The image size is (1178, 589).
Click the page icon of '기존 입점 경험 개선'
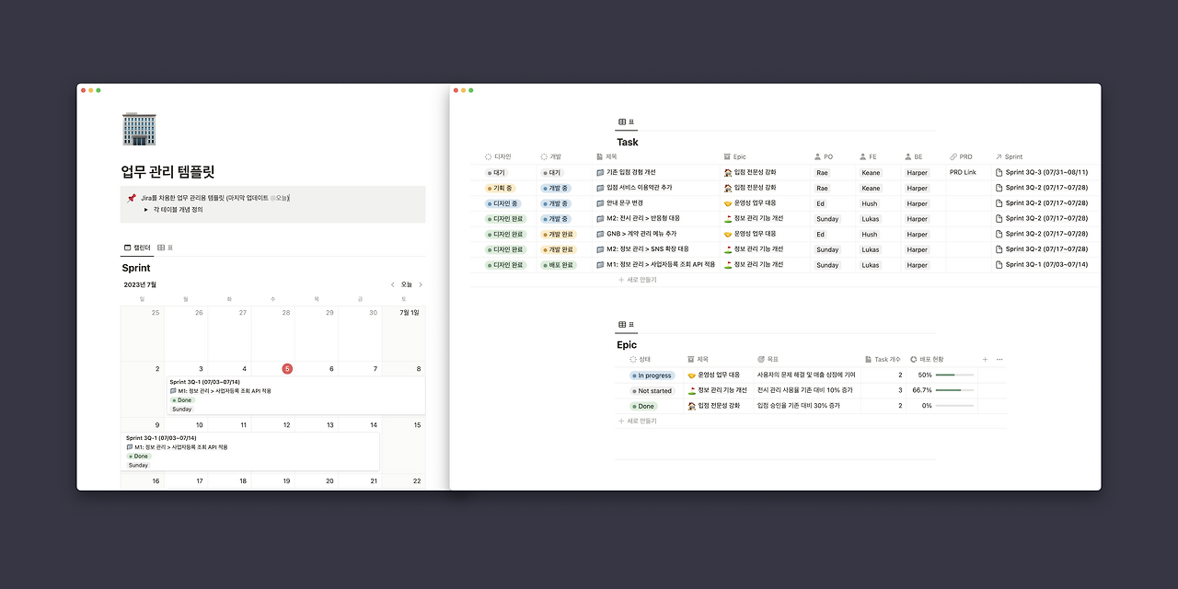tap(600, 172)
